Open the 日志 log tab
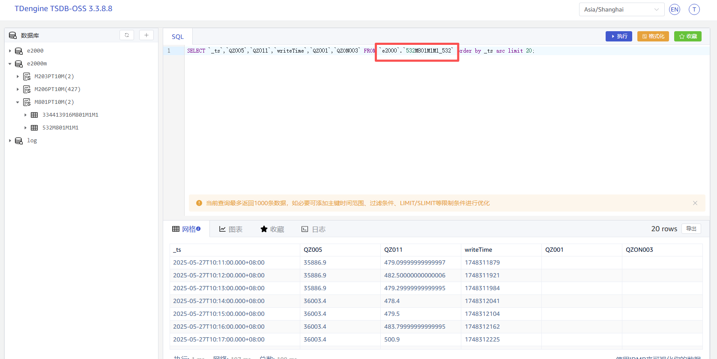This screenshot has width=717, height=359. (314, 230)
